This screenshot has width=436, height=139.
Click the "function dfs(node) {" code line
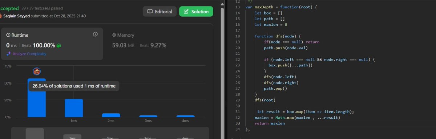(x=278, y=36)
